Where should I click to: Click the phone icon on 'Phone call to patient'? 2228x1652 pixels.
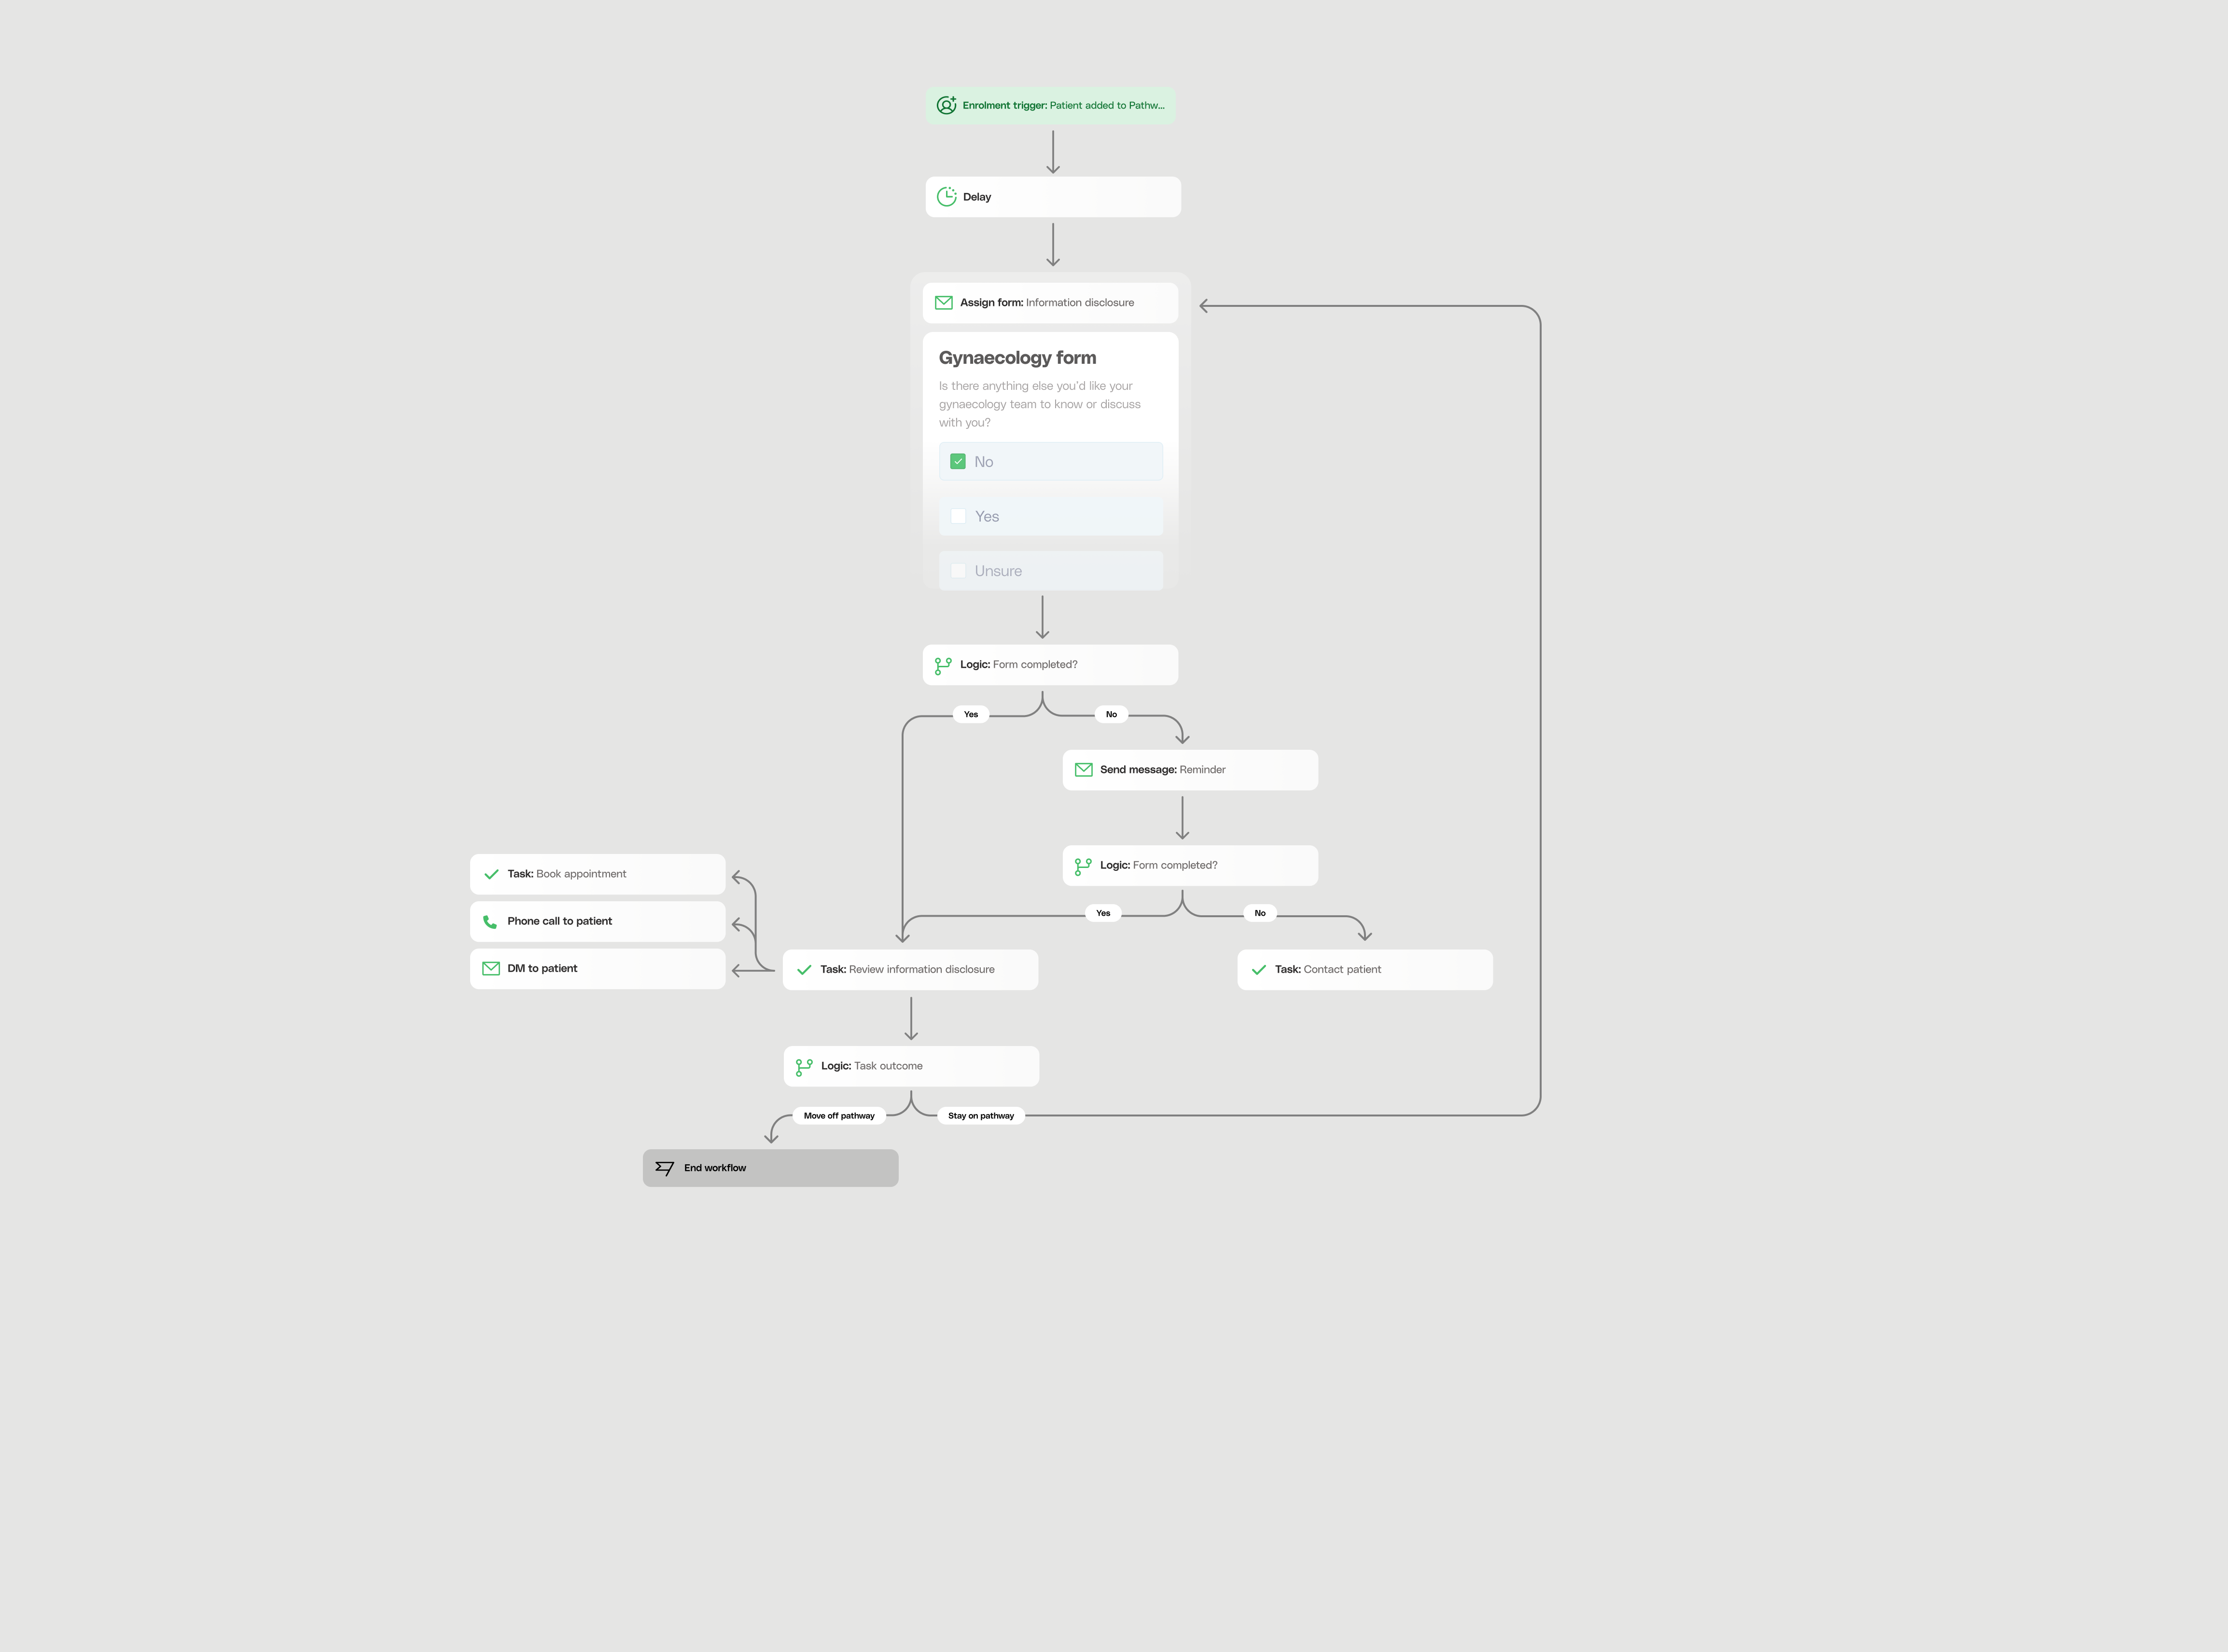489,921
